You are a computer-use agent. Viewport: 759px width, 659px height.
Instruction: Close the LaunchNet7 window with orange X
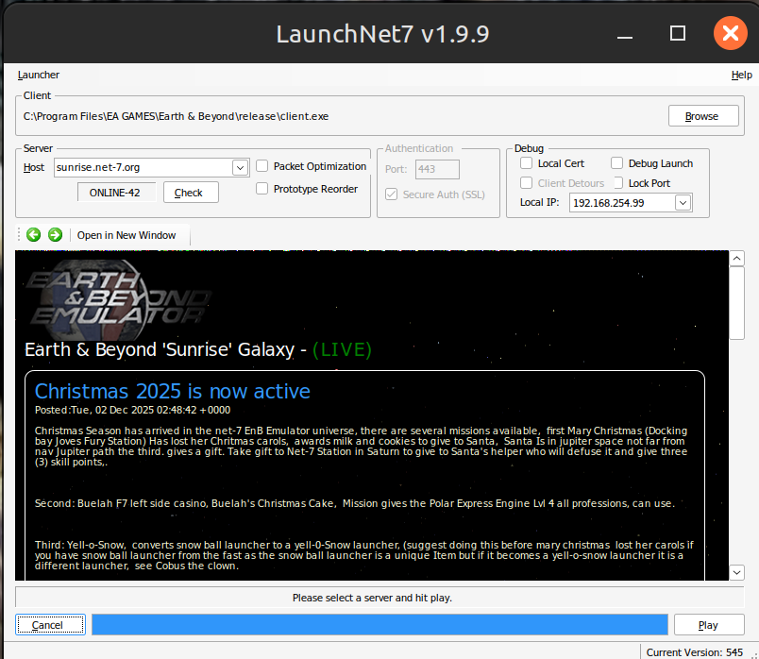(731, 33)
